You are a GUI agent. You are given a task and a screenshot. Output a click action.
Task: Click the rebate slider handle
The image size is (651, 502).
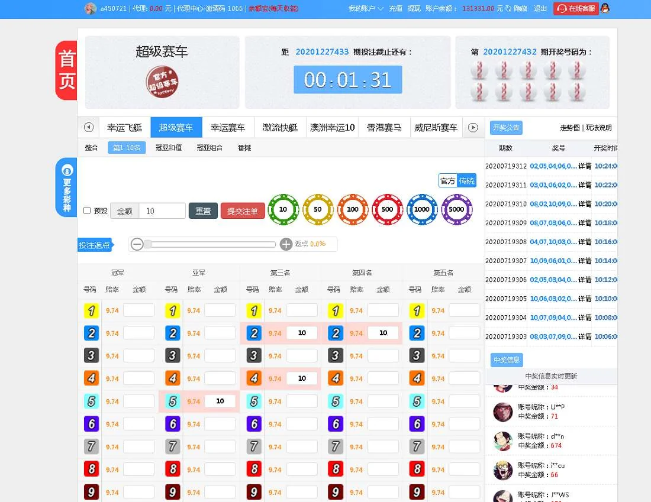(148, 244)
